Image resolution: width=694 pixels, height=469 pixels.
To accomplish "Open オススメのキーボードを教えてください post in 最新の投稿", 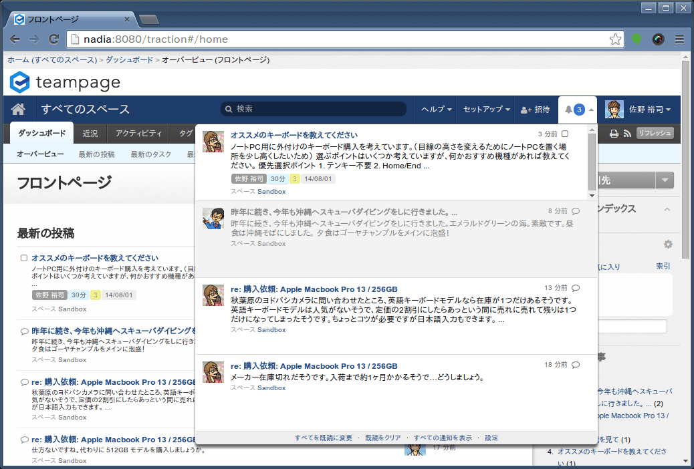I will coord(95,258).
